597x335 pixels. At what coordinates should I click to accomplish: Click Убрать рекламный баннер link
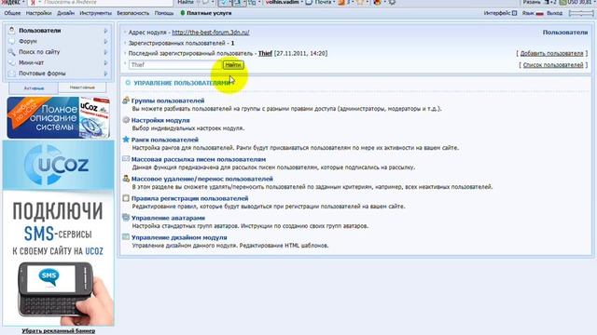coord(58,331)
